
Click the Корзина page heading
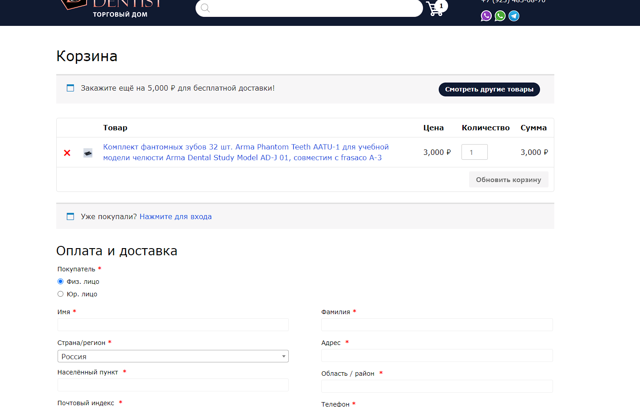[x=87, y=56]
